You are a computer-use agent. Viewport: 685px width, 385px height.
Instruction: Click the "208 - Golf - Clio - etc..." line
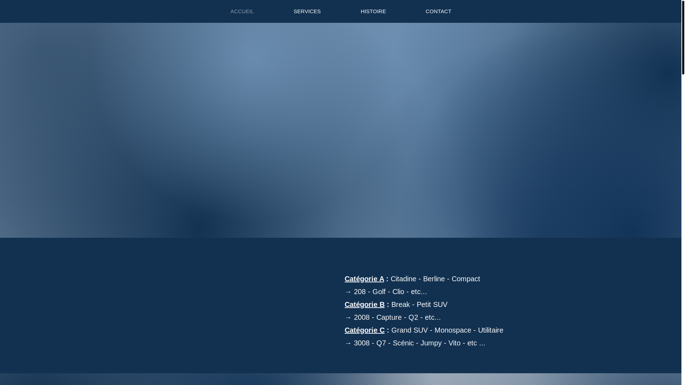[x=386, y=292]
